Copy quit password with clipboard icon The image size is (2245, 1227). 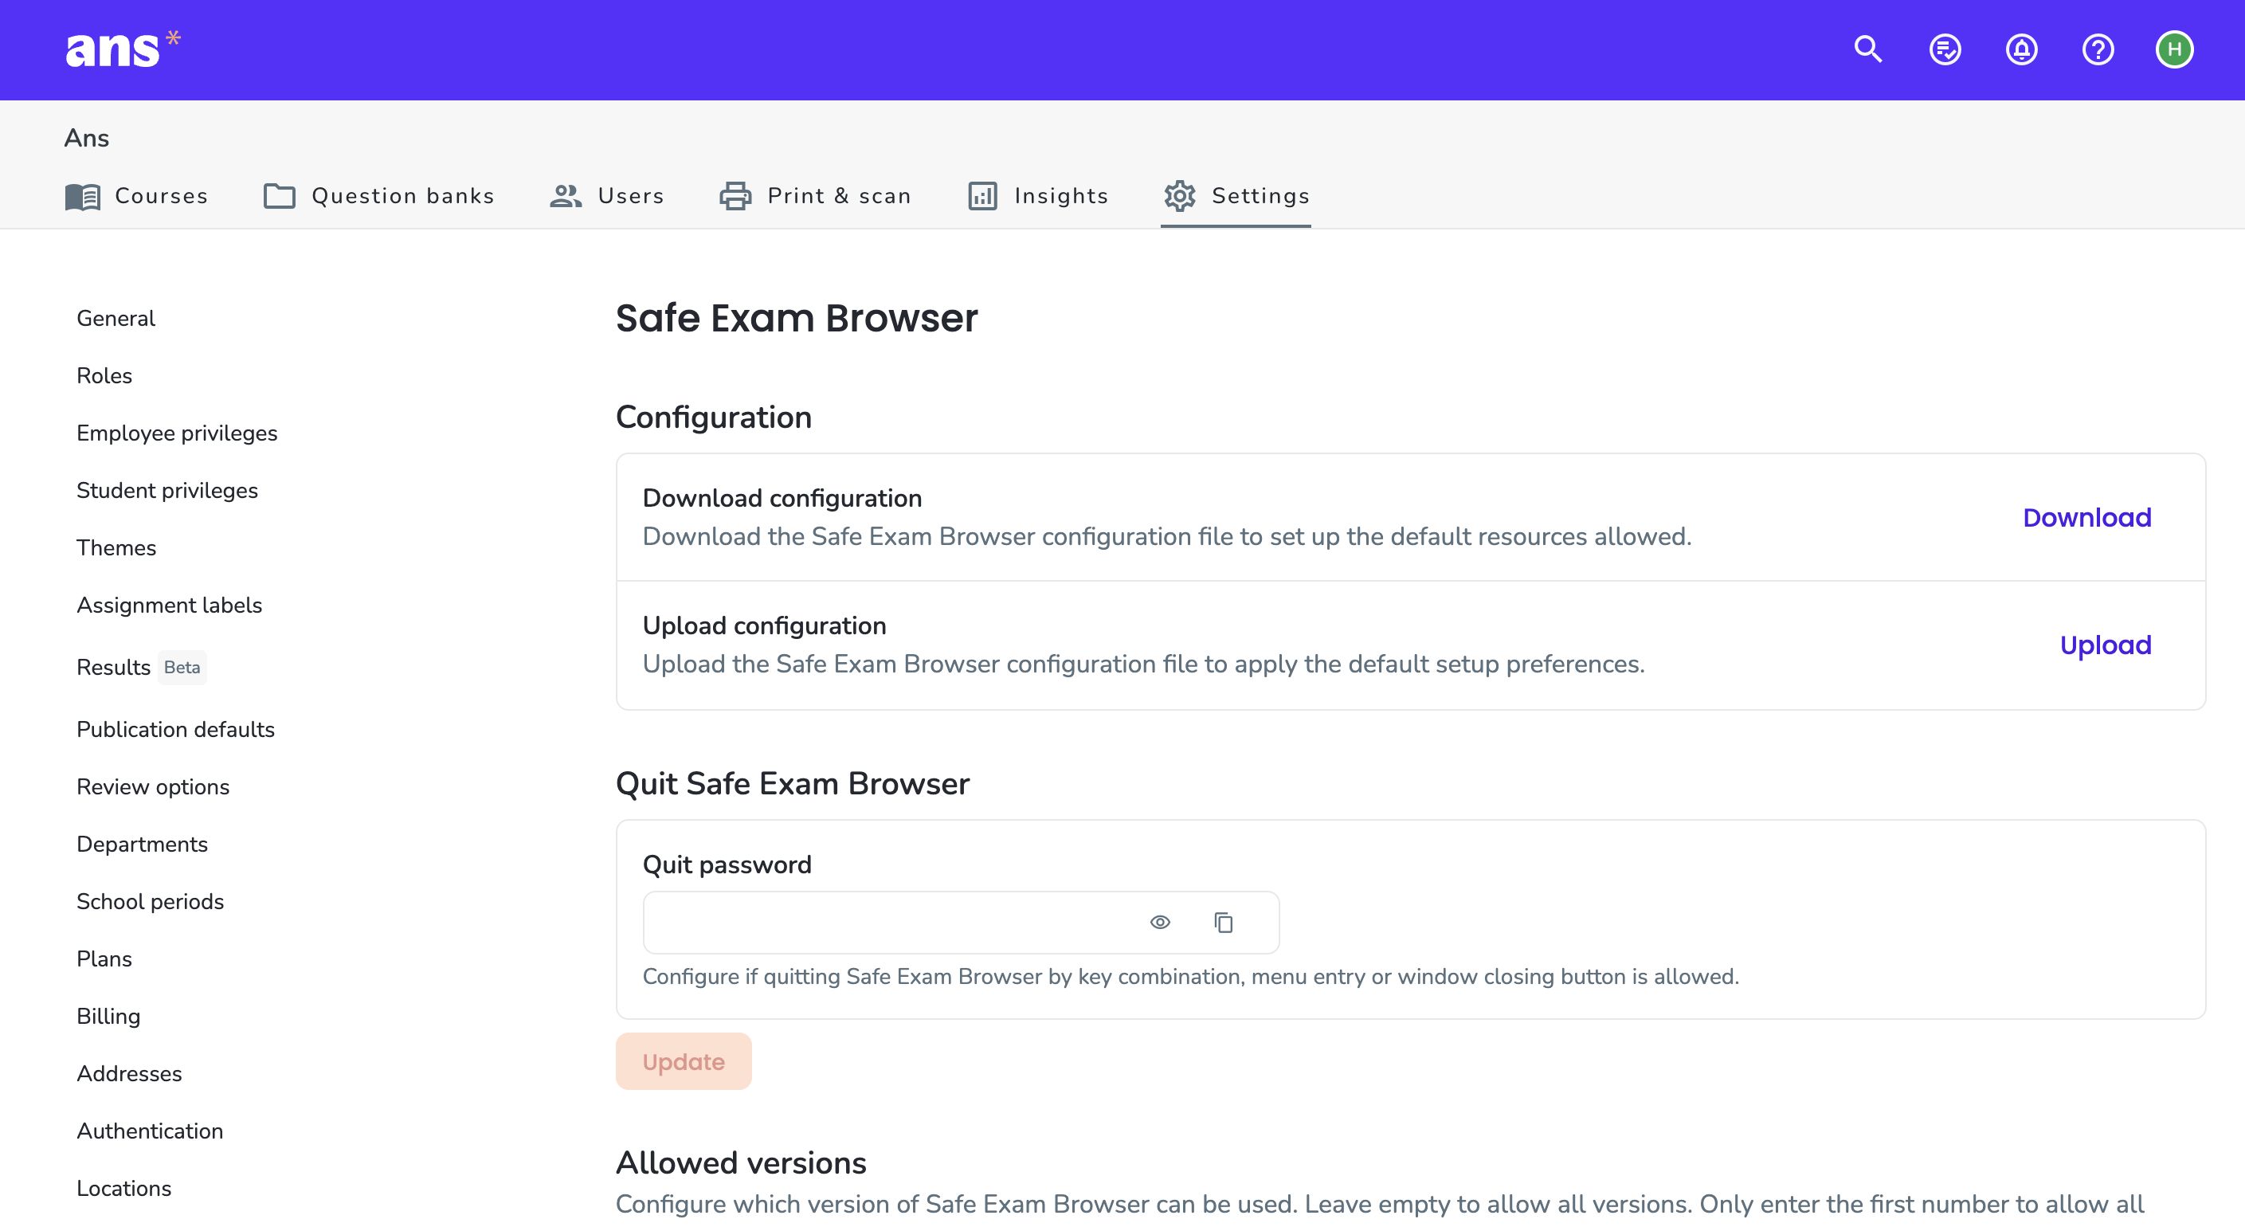1224,922
